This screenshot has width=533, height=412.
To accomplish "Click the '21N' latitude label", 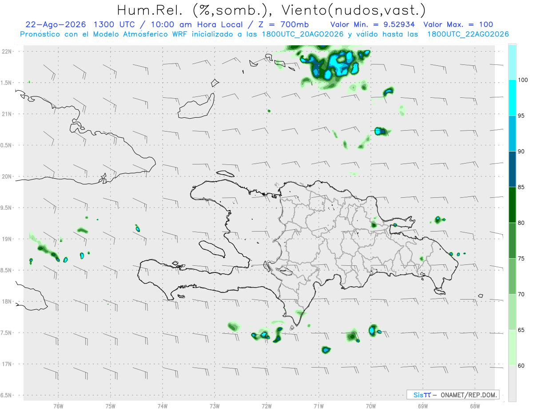I will [7, 114].
